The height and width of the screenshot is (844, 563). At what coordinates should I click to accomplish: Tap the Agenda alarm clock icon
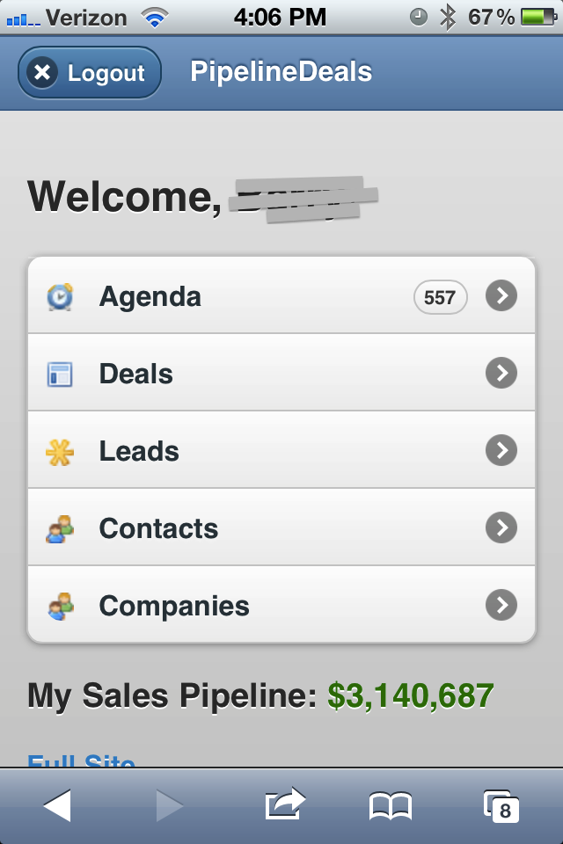click(60, 296)
